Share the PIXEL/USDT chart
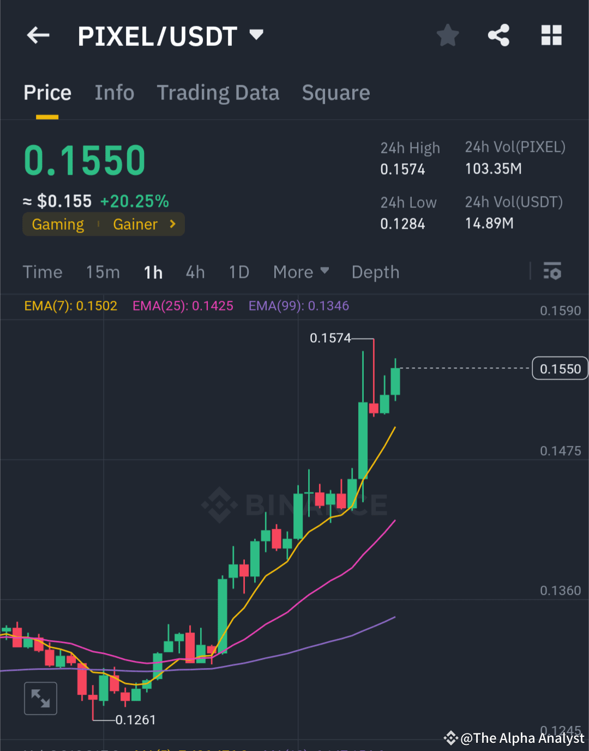589x751 pixels. 498,35
